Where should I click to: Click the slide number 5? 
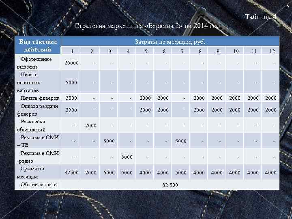288,6
